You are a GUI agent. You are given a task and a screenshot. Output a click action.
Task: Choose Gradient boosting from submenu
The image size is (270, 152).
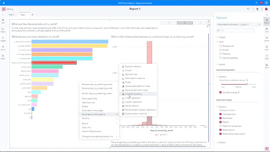click(138, 94)
